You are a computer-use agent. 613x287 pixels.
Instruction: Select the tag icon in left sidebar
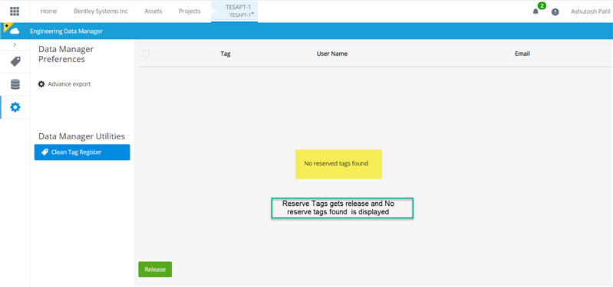(x=15, y=62)
